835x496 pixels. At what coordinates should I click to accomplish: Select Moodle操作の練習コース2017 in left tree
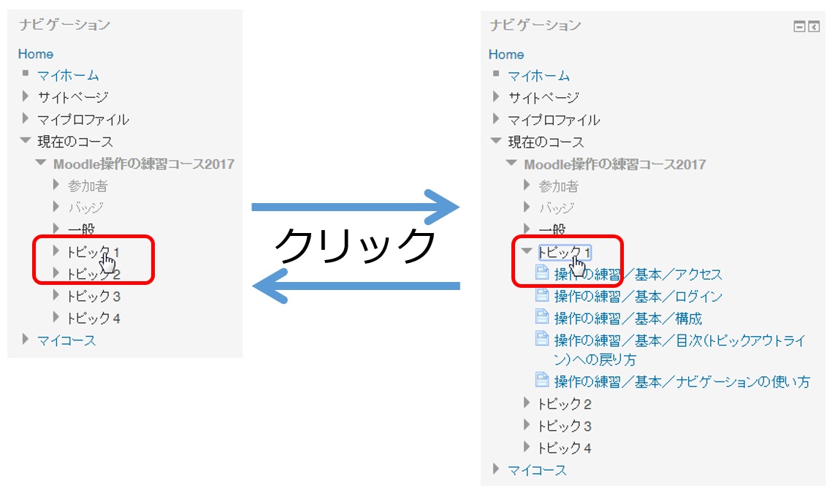click(144, 164)
